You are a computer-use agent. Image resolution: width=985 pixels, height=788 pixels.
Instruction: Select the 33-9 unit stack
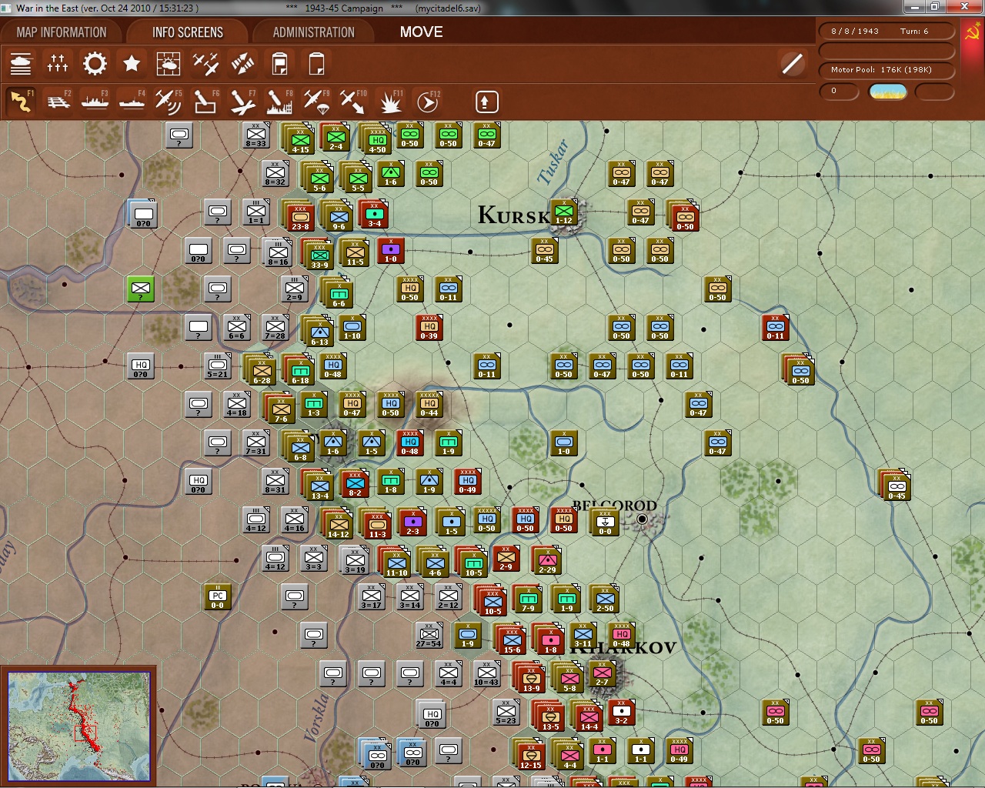tap(319, 255)
